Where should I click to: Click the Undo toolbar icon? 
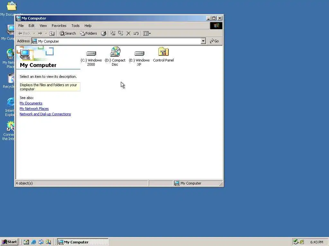(x=136, y=33)
